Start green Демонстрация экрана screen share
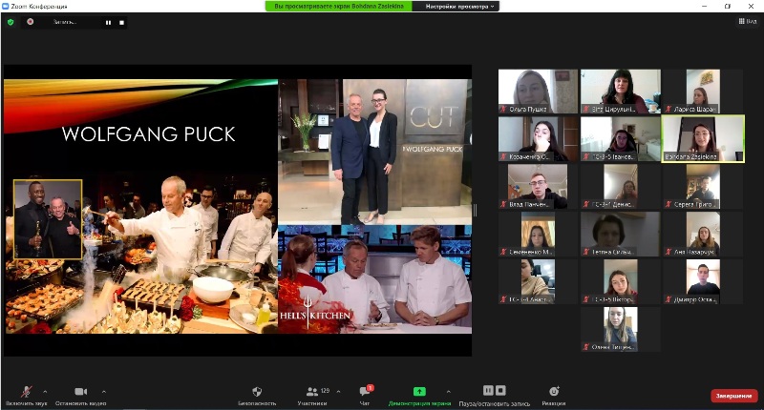This screenshot has height=410, width=764. click(x=419, y=396)
